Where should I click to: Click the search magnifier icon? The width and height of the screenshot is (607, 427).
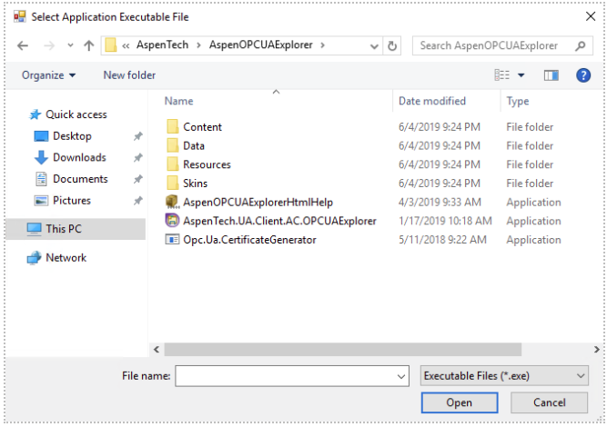point(580,46)
